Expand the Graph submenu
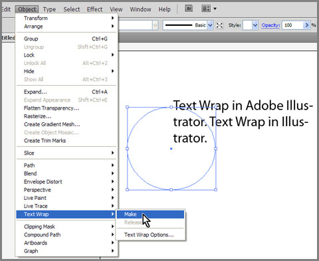 [x=66, y=251]
